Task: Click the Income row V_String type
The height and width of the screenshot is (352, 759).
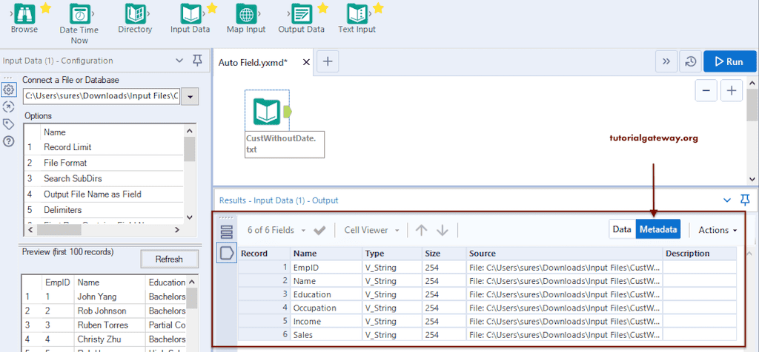Action: [x=391, y=321]
